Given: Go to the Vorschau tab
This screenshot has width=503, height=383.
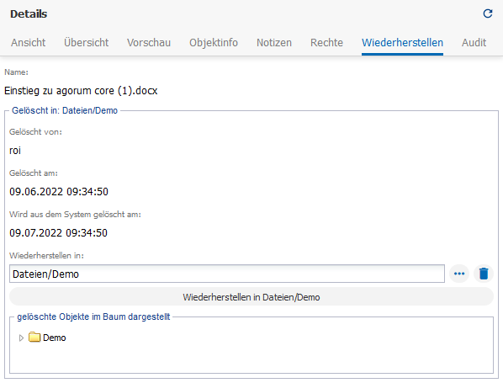Looking at the screenshot, I should coord(149,43).
